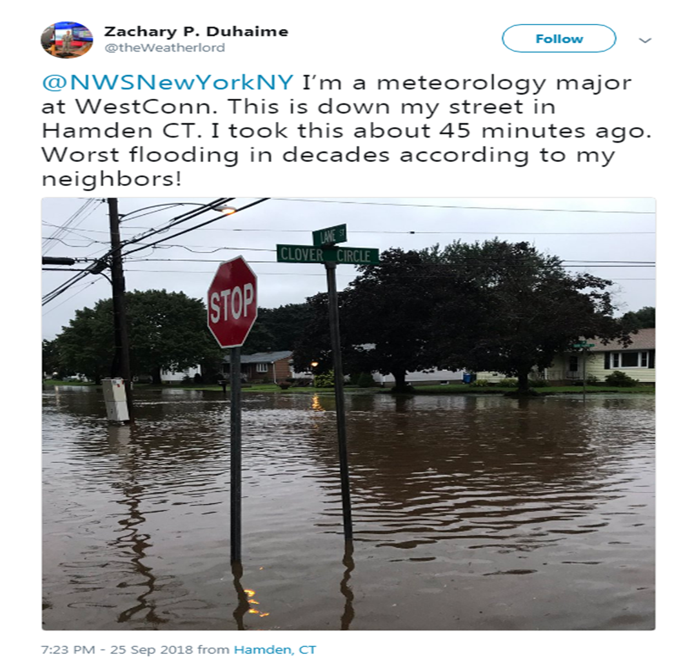Viewport: 692px width, 663px height.
Task: Open the Hamden, CT location link
Action: pyautogui.click(x=275, y=649)
